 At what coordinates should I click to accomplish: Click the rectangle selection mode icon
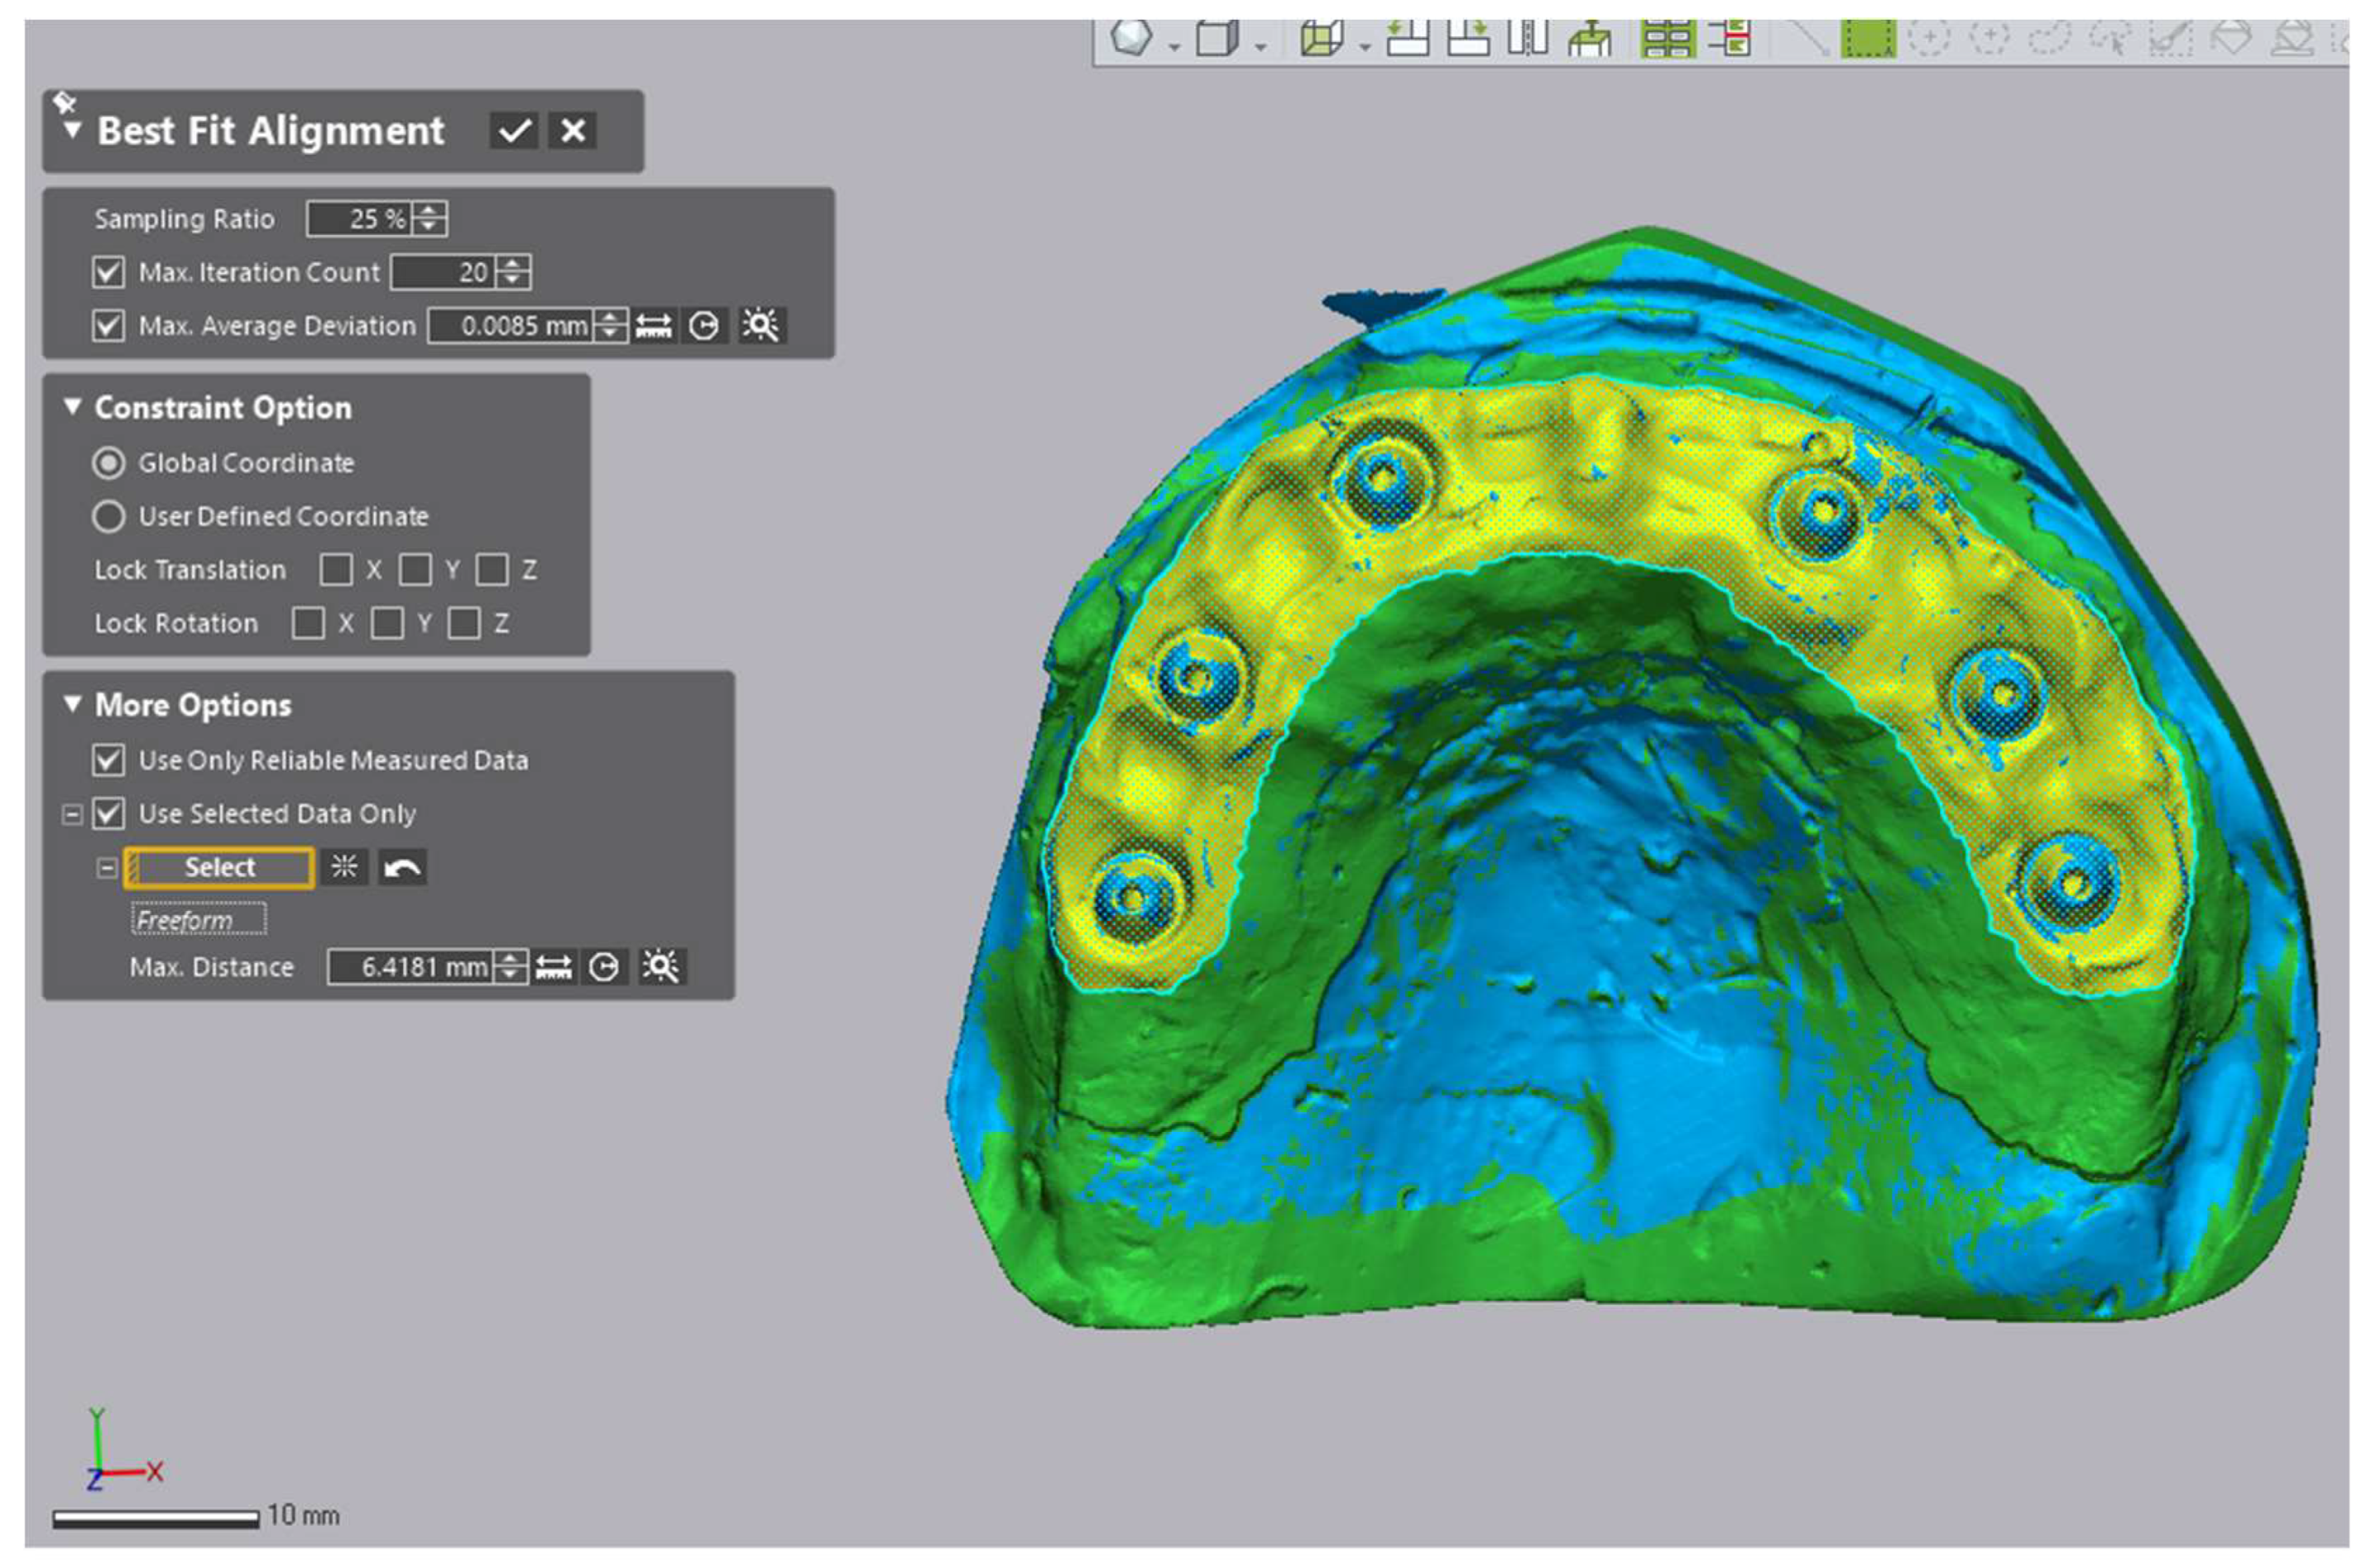pyautogui.click(x=1867, y=40)
